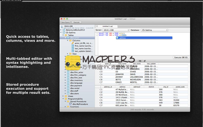203x127 pixels.
Task: Open the Database dropdown showing CS-Saklina
Action: coord(155,30)
